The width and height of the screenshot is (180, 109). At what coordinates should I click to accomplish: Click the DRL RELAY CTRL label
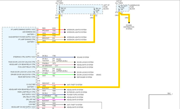tap(29, 97)
